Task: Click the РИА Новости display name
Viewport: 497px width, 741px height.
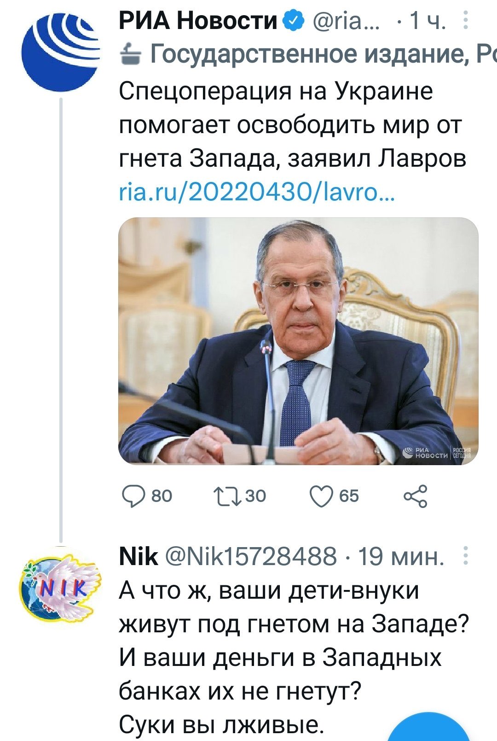Action: click(198, 20)
